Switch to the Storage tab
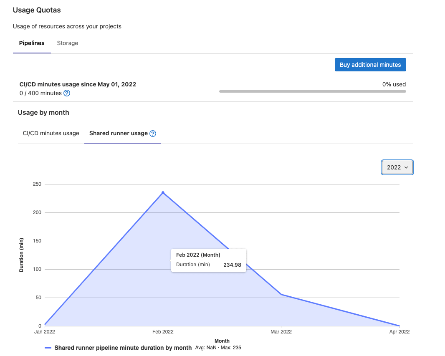 pos(67,43)
